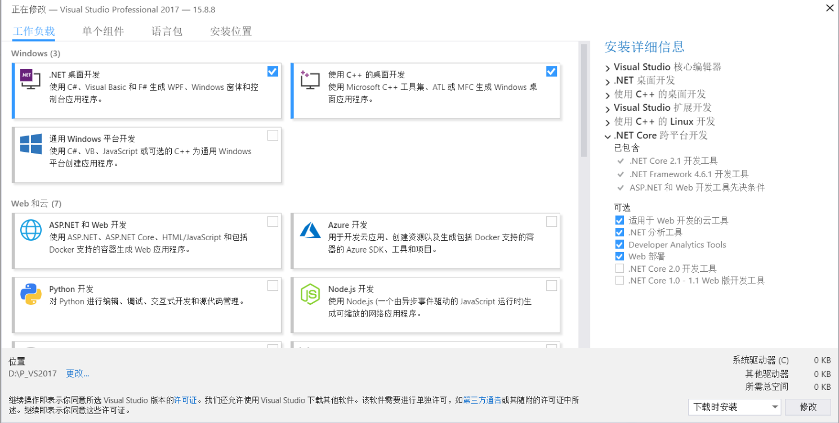Click the Node.js 开发 card title

point(351,289)
